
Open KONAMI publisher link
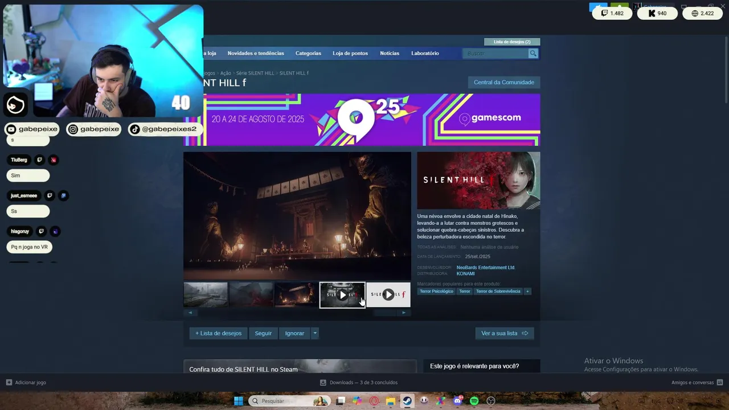[465, 274]
